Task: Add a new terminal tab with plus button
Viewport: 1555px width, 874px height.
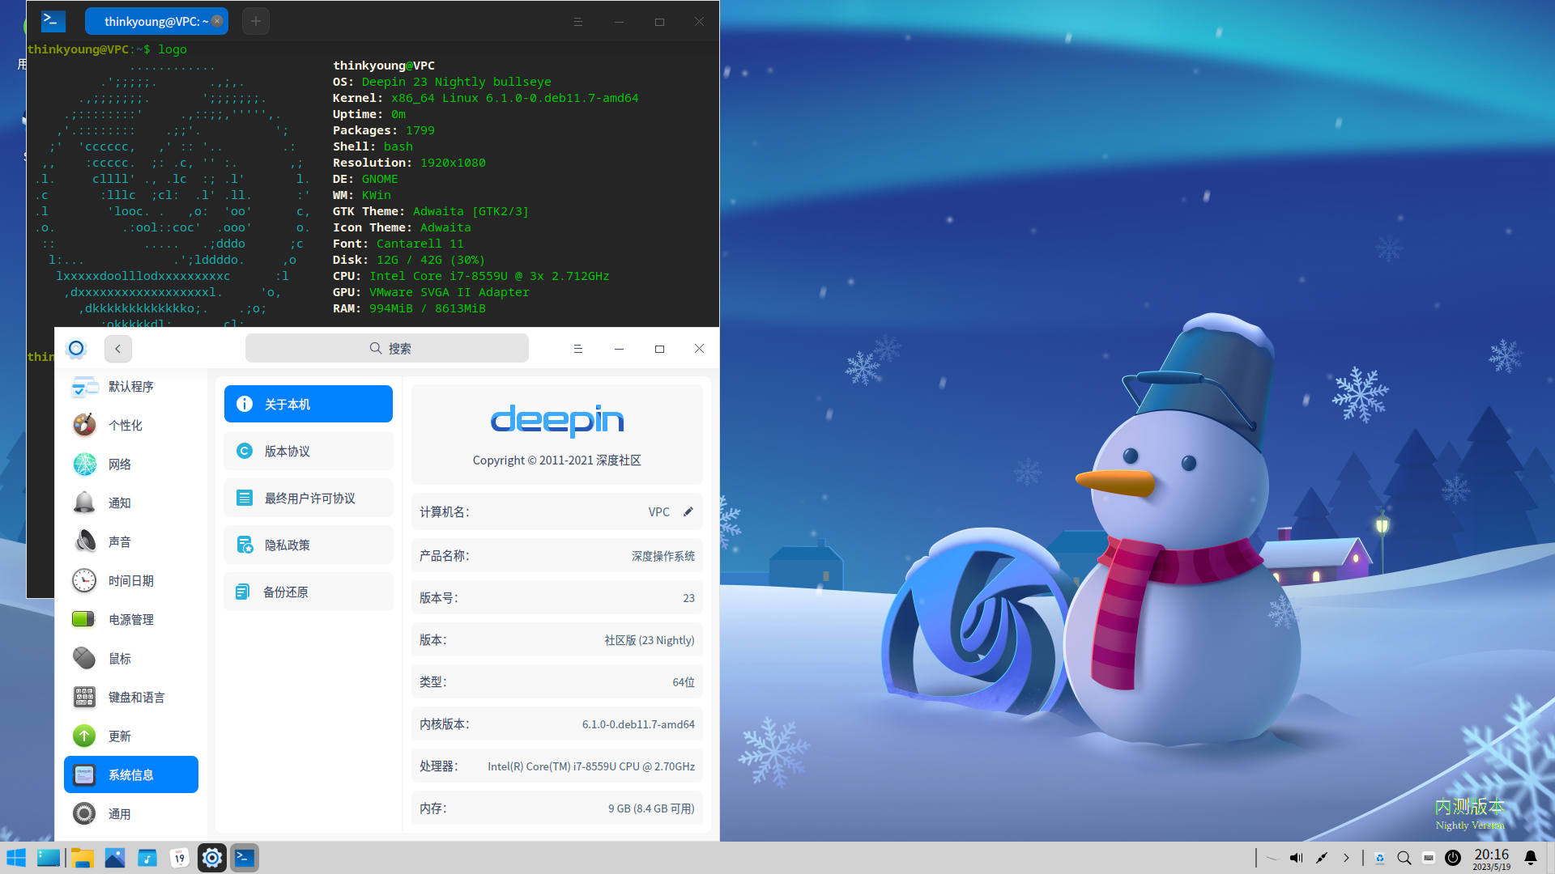Action: click(x=256, y=22)
